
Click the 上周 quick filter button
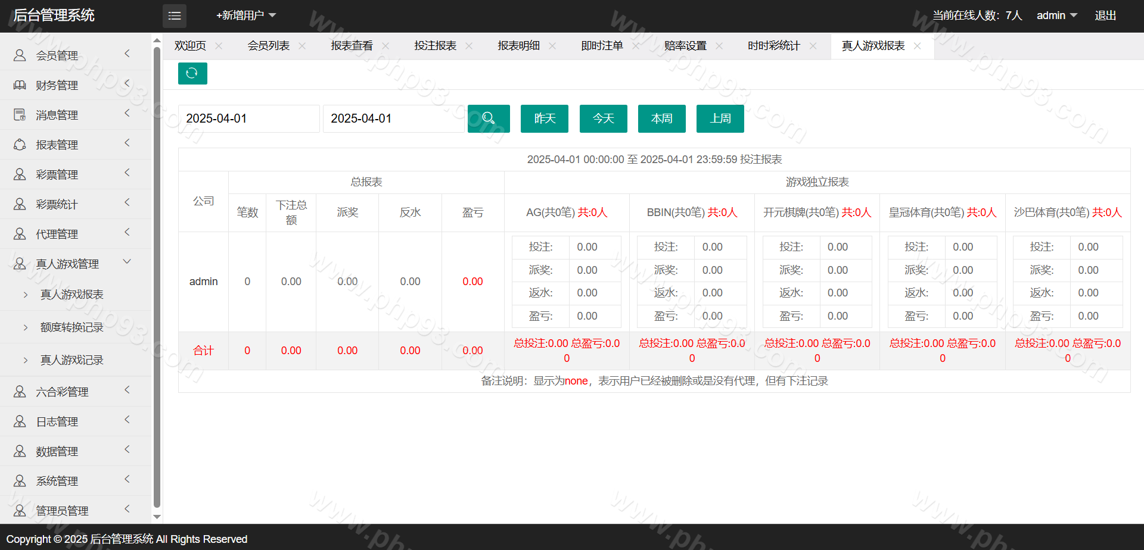click(720, 118)
